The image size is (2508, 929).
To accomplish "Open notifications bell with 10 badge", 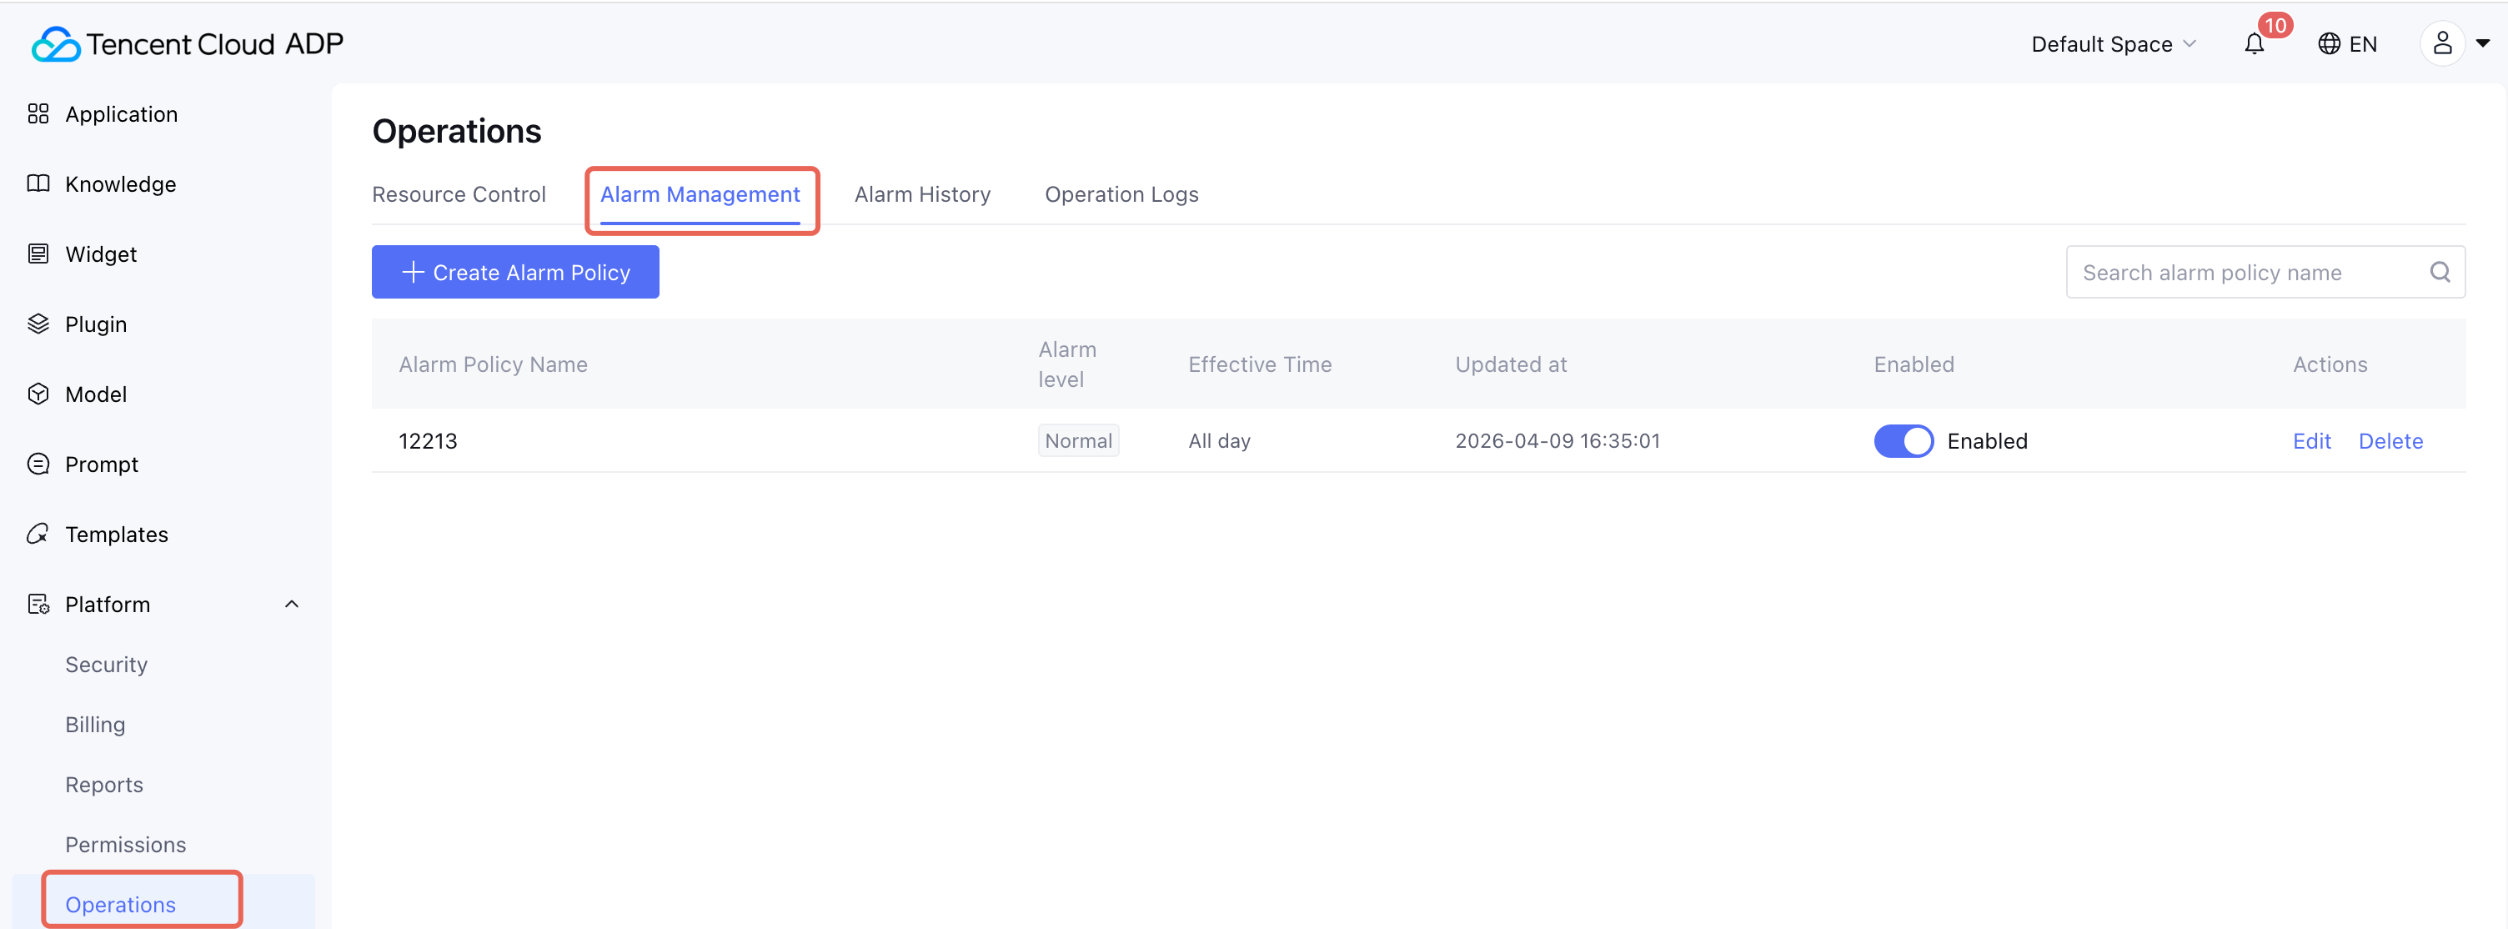I will click(2254, 44).
